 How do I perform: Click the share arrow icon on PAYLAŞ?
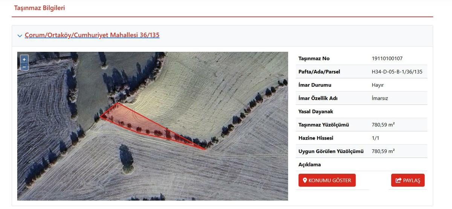pos(399,180)
